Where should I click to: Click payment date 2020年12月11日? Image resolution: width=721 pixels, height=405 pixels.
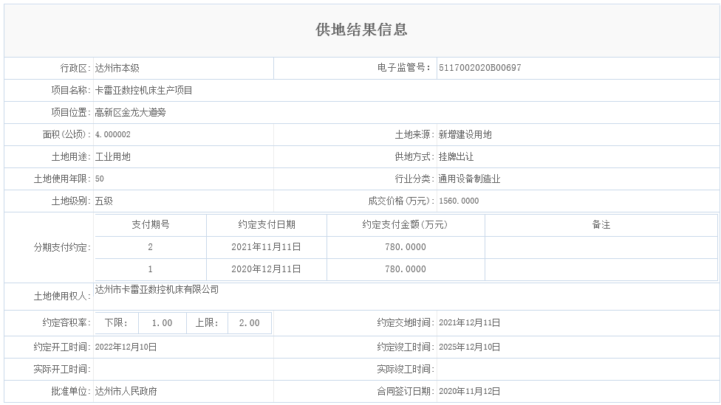point(266,269)
